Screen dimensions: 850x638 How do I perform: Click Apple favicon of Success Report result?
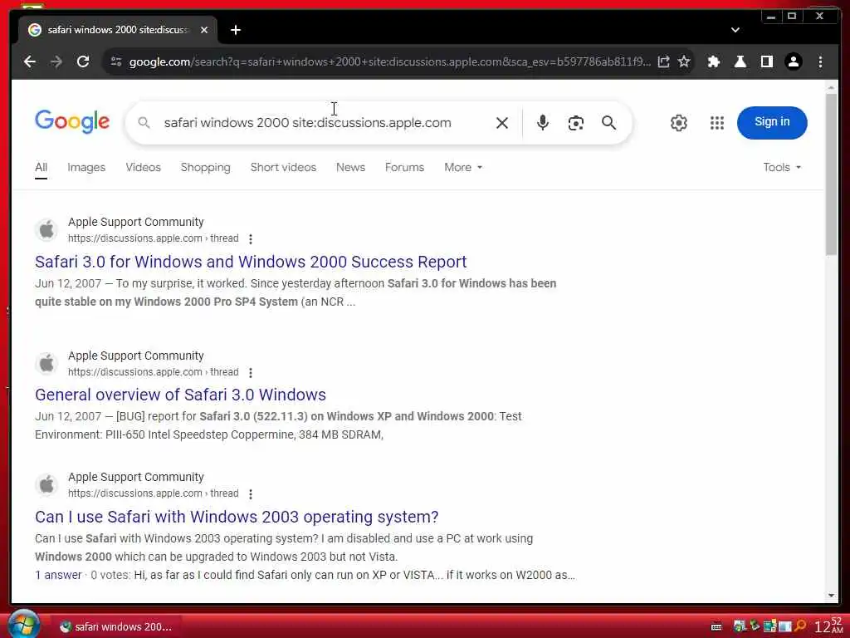(x=46, y=230)
